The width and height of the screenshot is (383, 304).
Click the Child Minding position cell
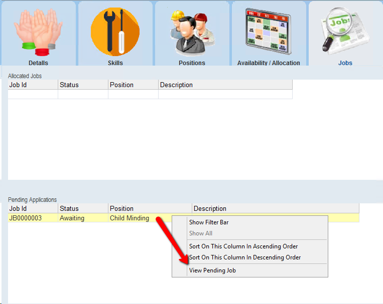click(x=130, y=218)
